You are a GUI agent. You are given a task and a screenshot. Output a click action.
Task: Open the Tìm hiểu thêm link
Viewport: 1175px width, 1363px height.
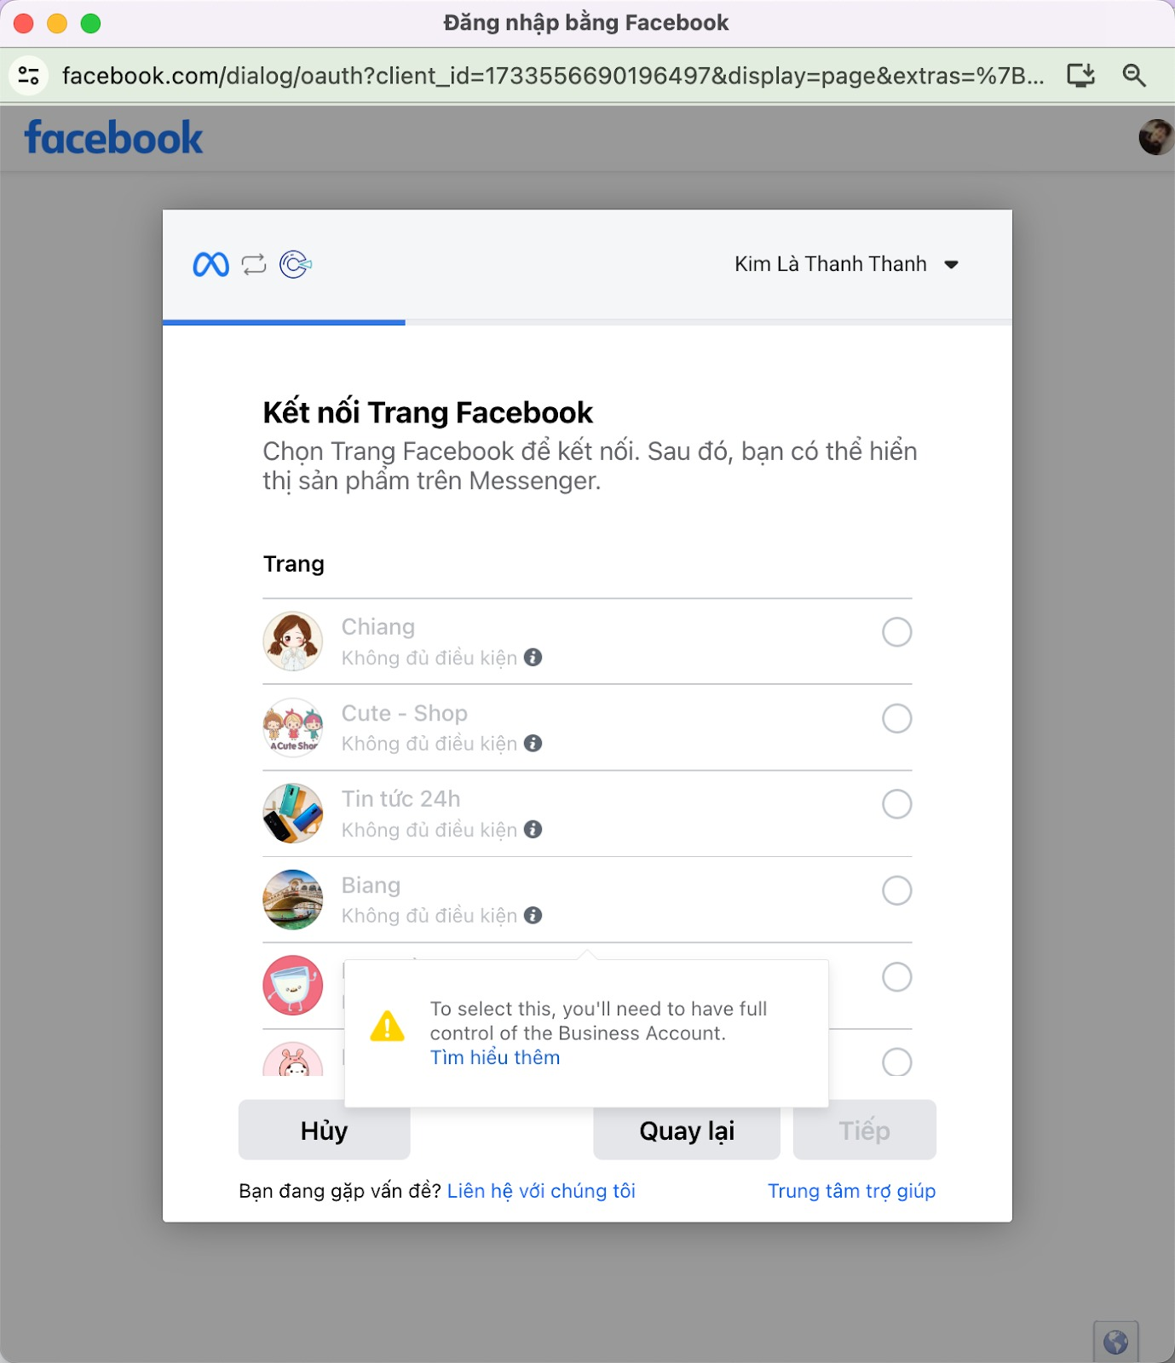(495, 1058)
